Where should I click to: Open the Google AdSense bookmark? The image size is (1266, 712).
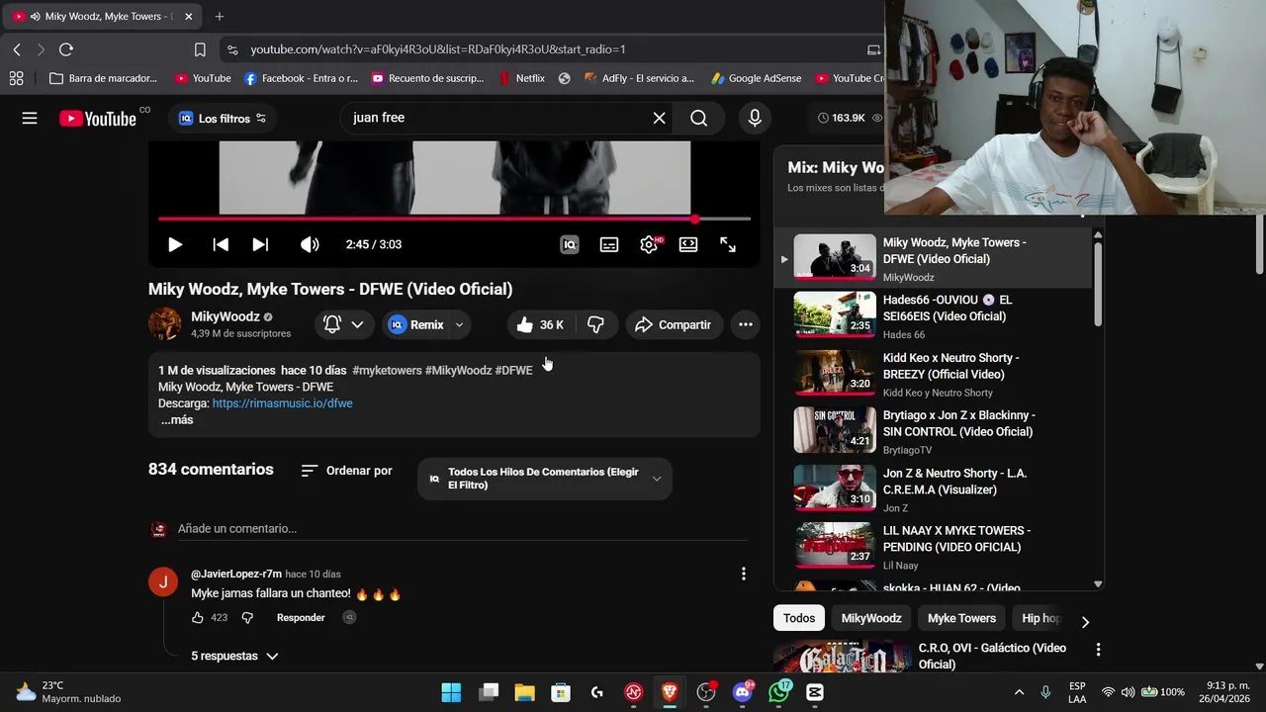click(757, 78)
